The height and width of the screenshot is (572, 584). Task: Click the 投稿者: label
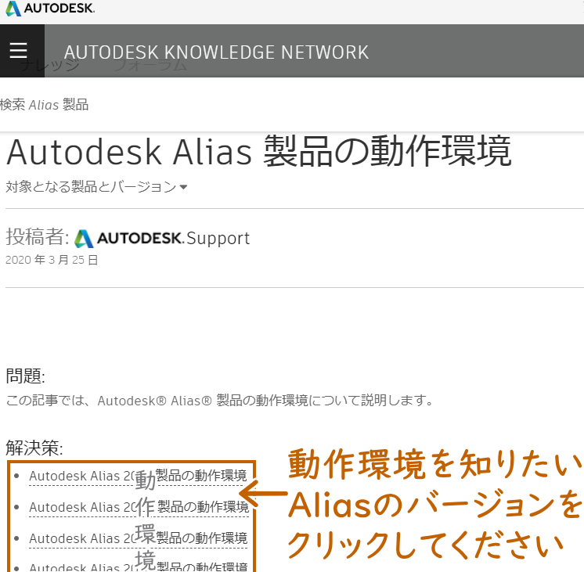pos(38,237)
